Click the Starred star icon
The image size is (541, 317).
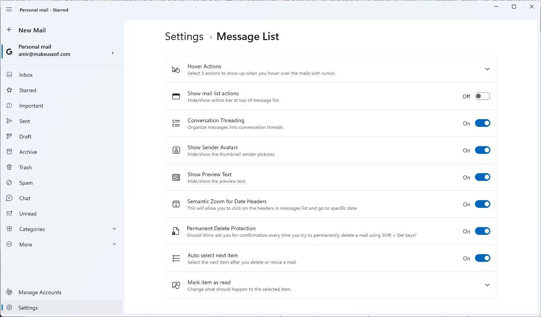coord(10,90)
